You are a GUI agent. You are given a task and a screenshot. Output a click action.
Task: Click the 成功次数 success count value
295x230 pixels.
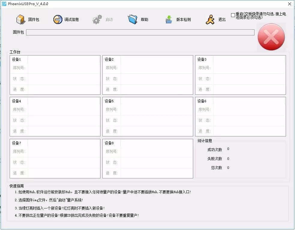(x=228, y=149)
